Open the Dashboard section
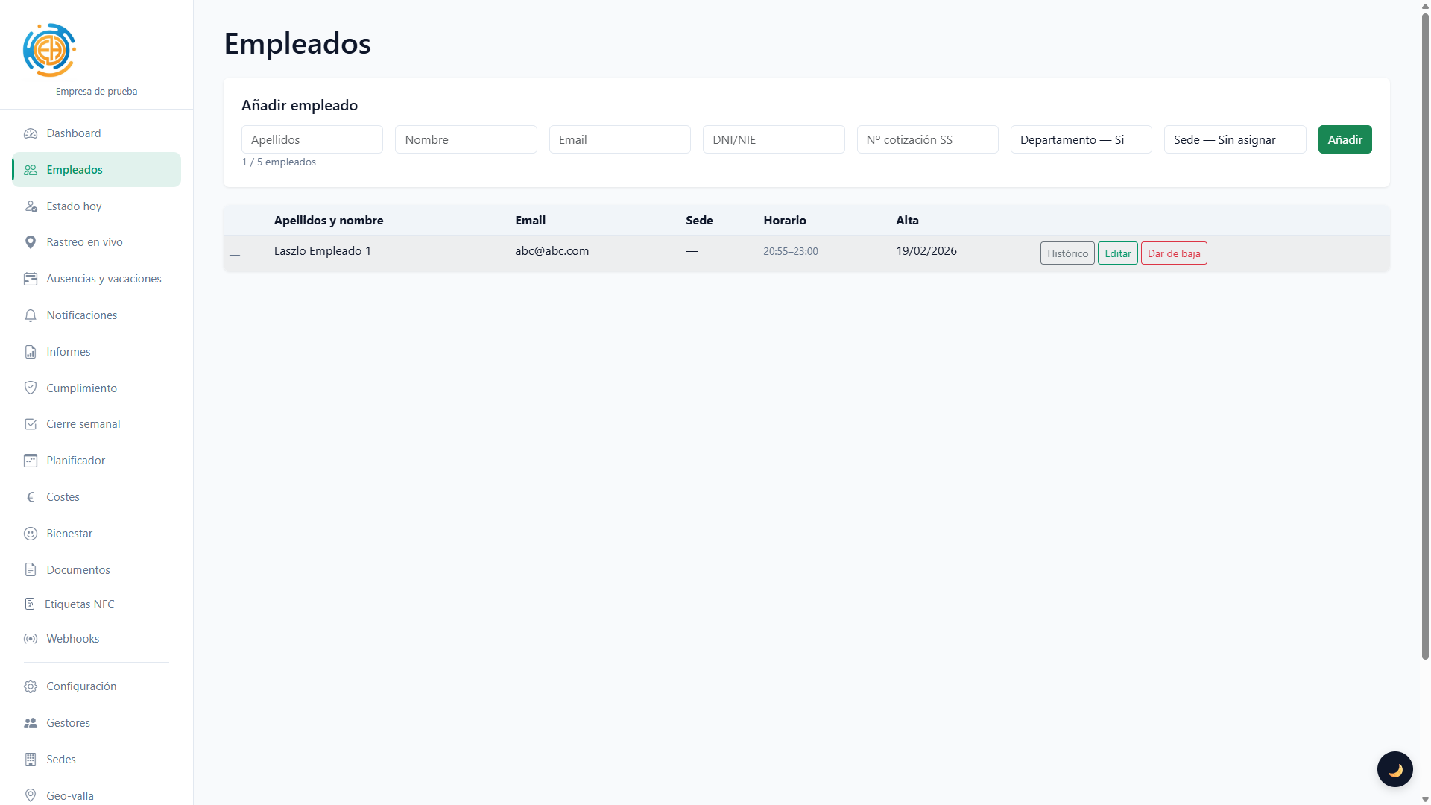This screenshot has width=1431, height=805. pos(73,133)
